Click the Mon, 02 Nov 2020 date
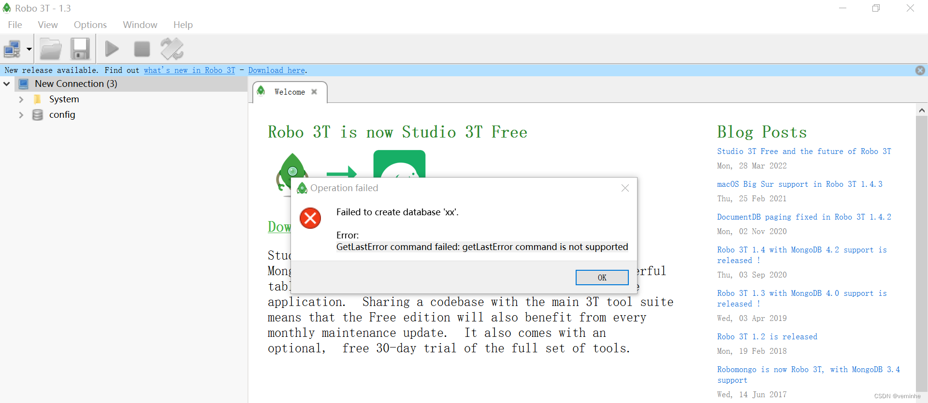Viewport: 928px width, 403px height. 752,232
